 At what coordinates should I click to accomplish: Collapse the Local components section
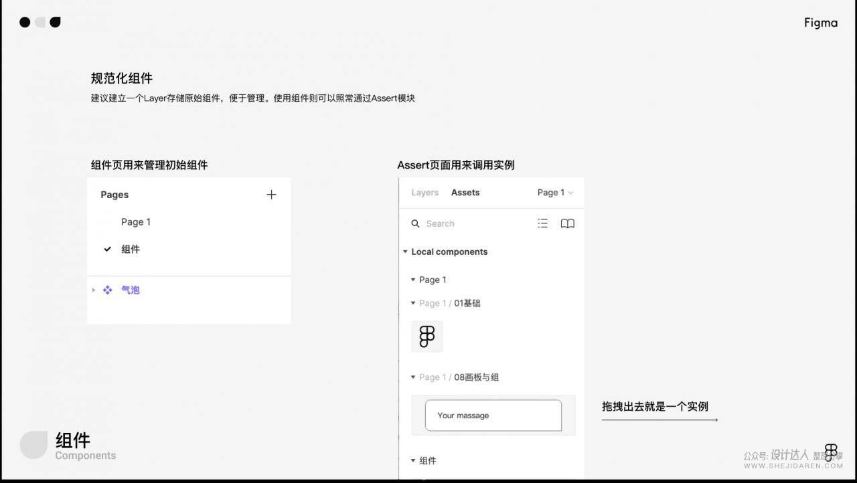point(405,252)
